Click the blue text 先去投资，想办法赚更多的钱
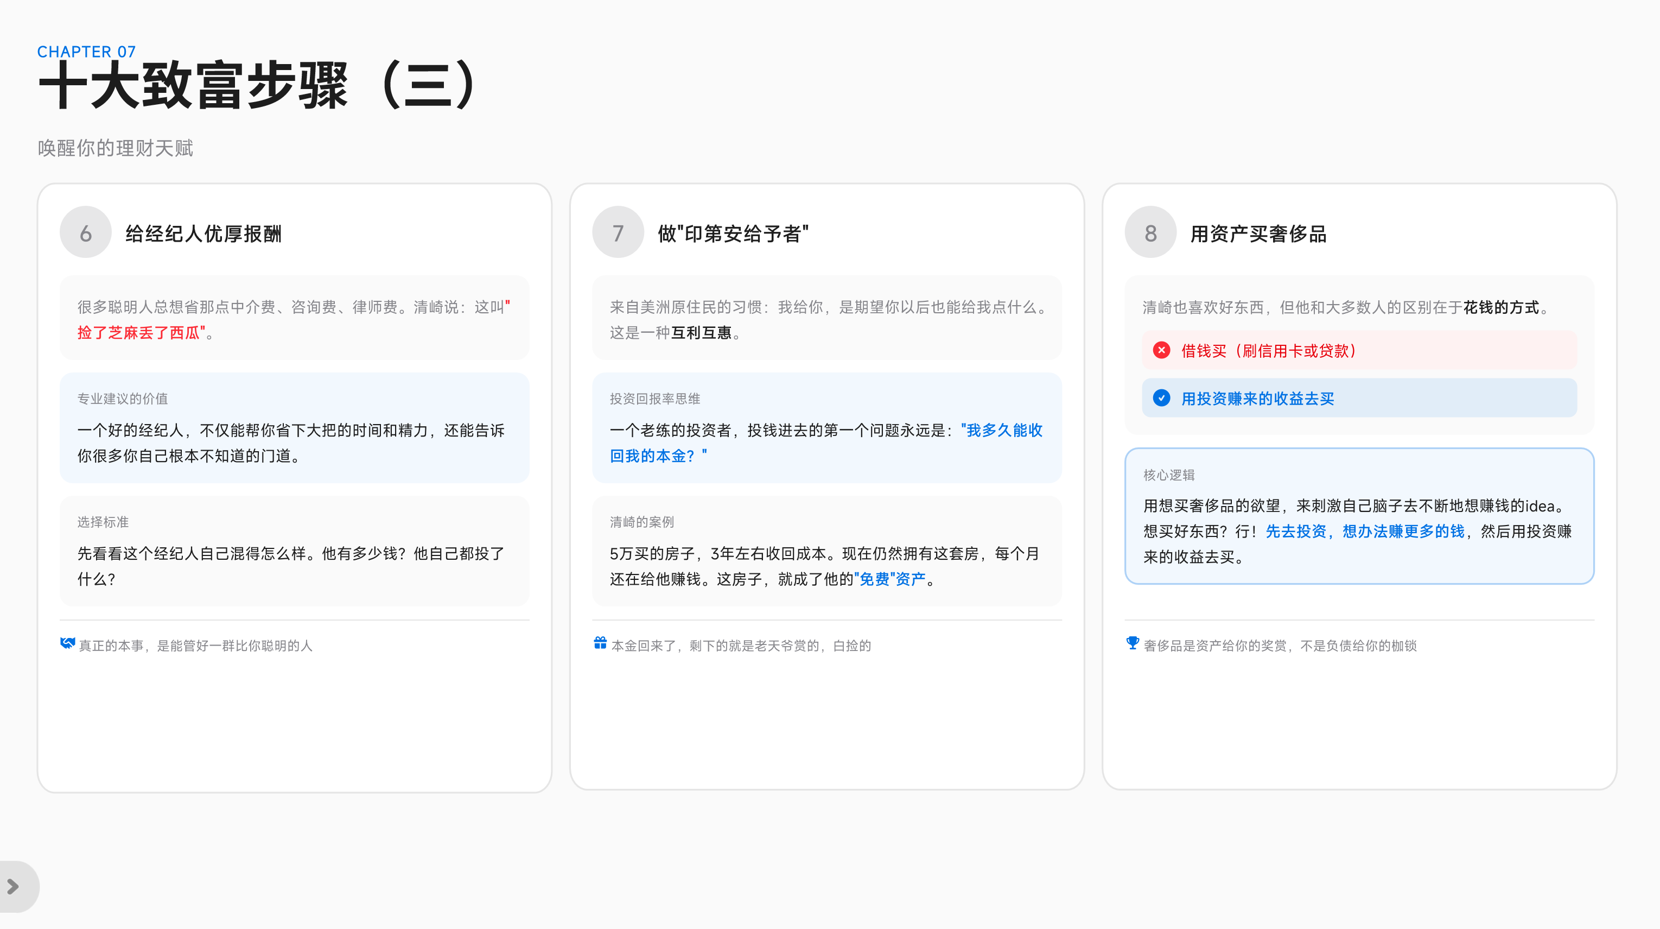The image size is (1660, 929). pos(1364,531)
